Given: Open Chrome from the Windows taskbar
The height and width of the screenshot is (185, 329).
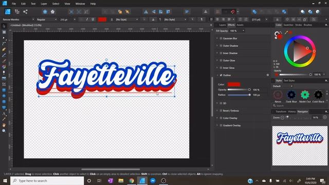Looking at the screenshot, I should tap(132, 180).
